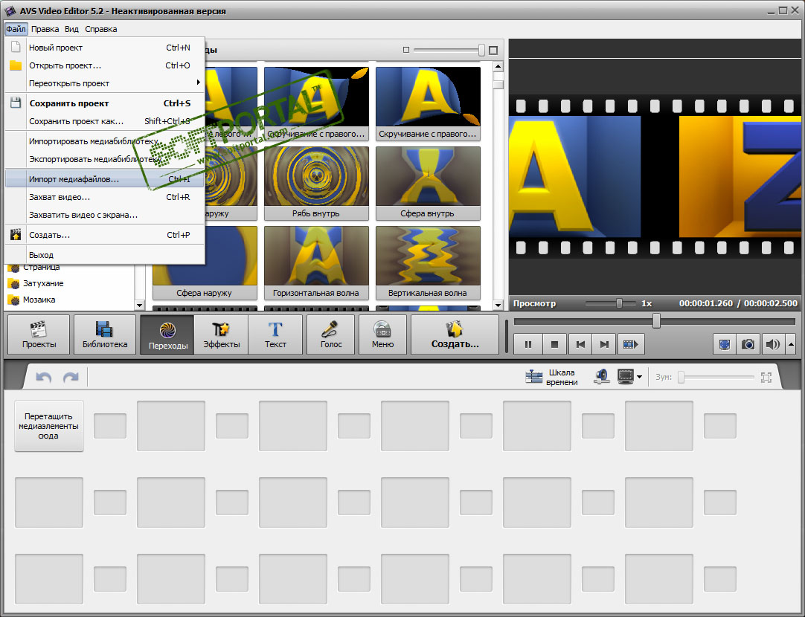
Task: Click transitions list scroll-down arrow
Action: (x=498, y=305)
